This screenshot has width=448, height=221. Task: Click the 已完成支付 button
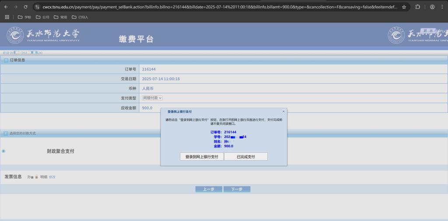tap(246, 157)
